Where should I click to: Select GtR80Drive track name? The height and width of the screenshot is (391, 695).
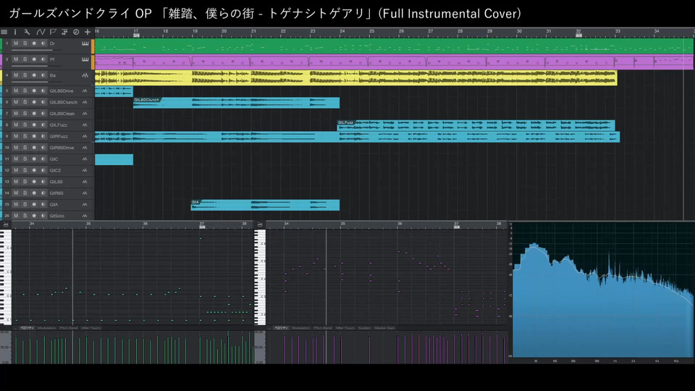pyautogui.click(x=62, y=148)
